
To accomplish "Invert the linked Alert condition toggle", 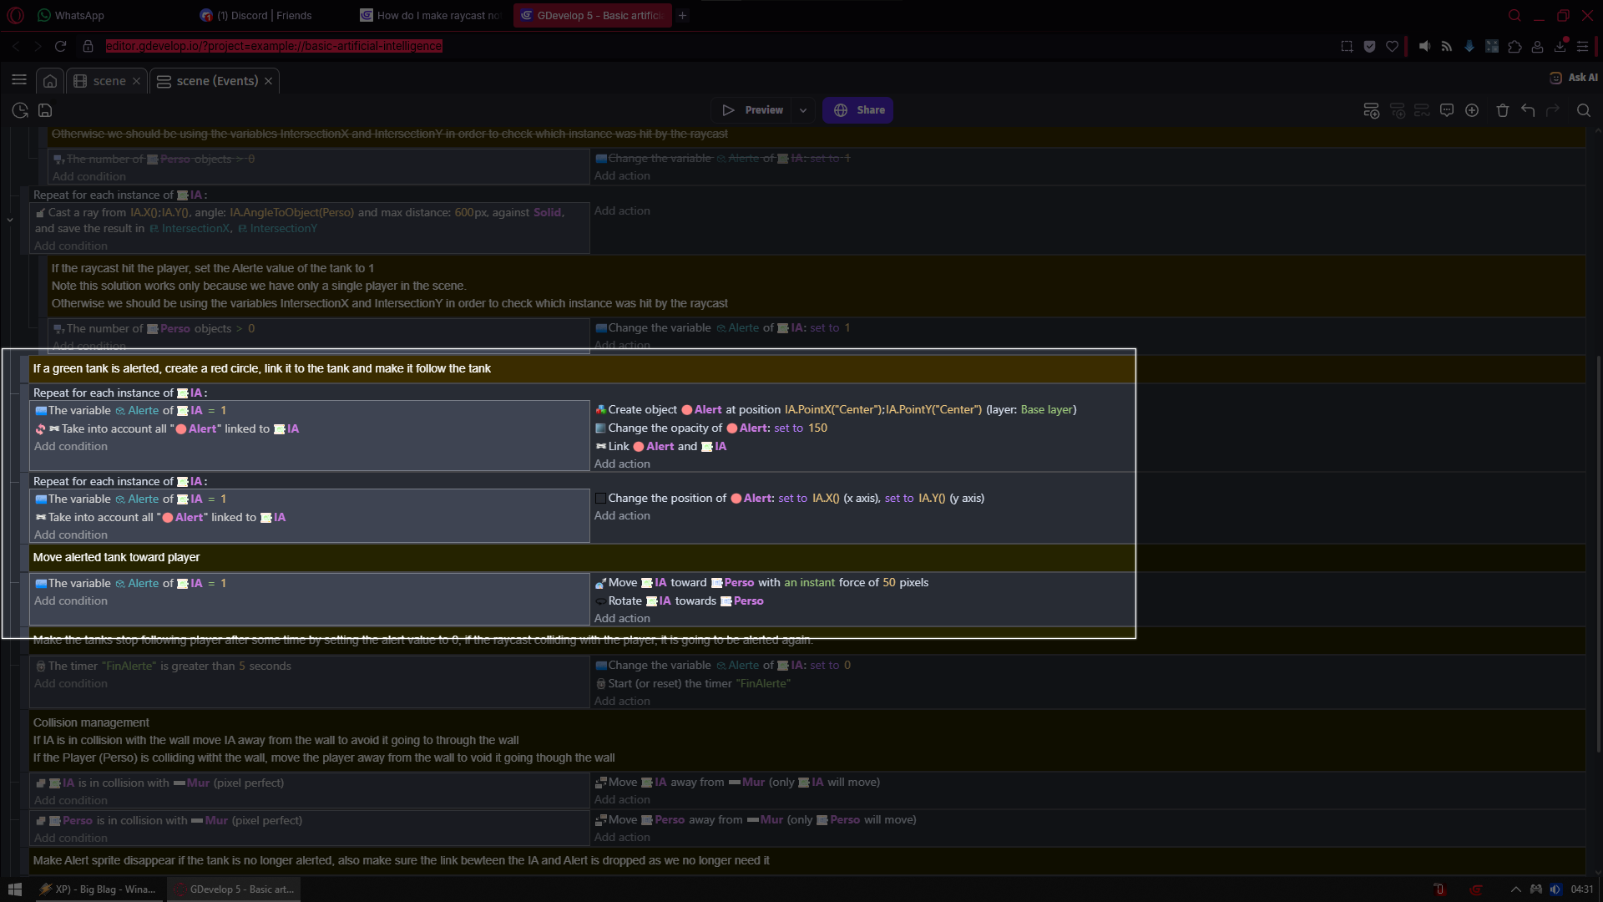I will 40,429.
